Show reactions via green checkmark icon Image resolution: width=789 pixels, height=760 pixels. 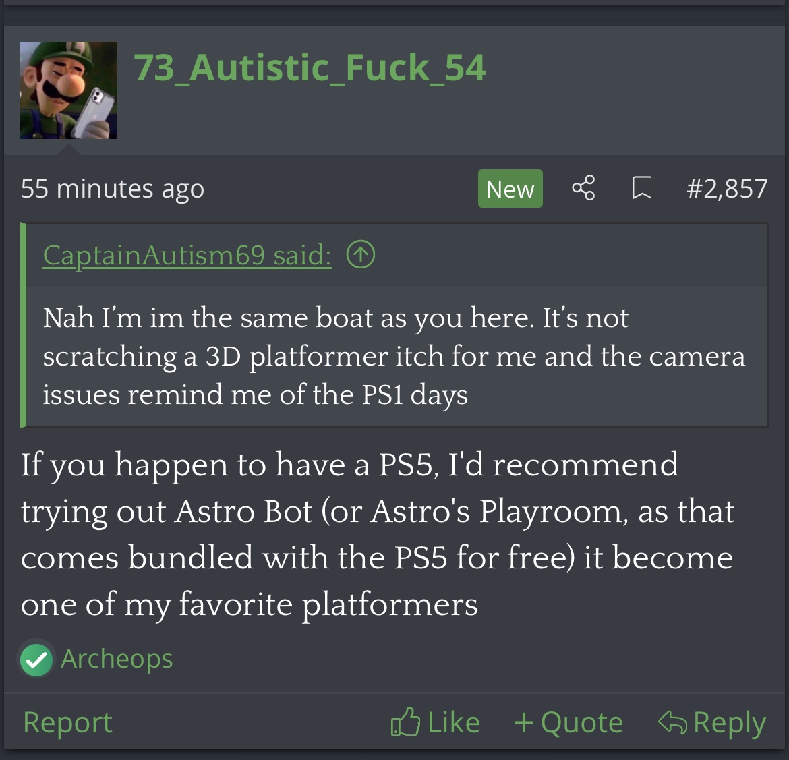click(36, 659)
